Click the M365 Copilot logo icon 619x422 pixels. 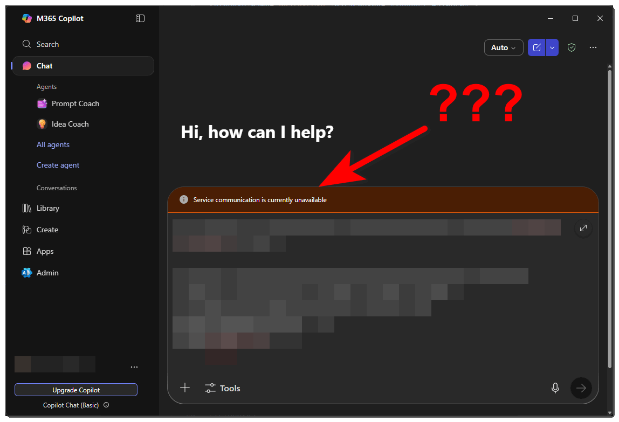click(x=27, y=18)
